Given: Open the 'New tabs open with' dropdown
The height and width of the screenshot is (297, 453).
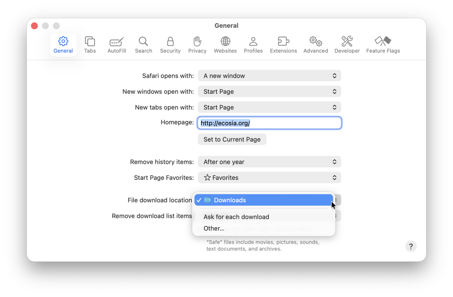Looking at the screenshot, I should [x=269, y=107].
